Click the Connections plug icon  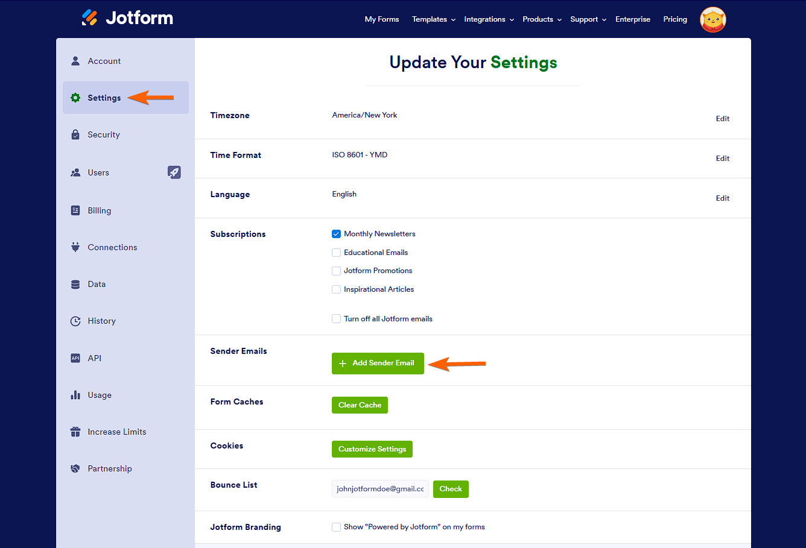(75, 247)
